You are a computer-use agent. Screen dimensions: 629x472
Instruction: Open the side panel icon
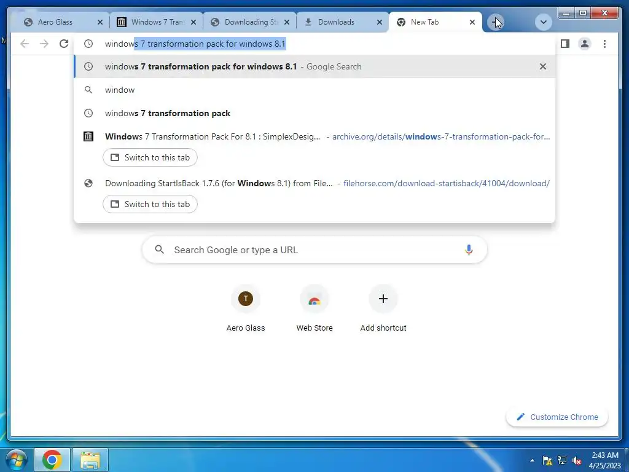[x=565, y=44]
